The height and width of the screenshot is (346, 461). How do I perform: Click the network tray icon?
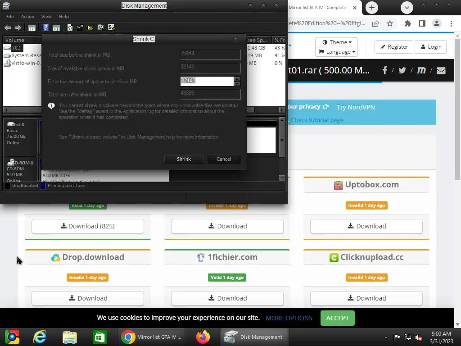408,337
